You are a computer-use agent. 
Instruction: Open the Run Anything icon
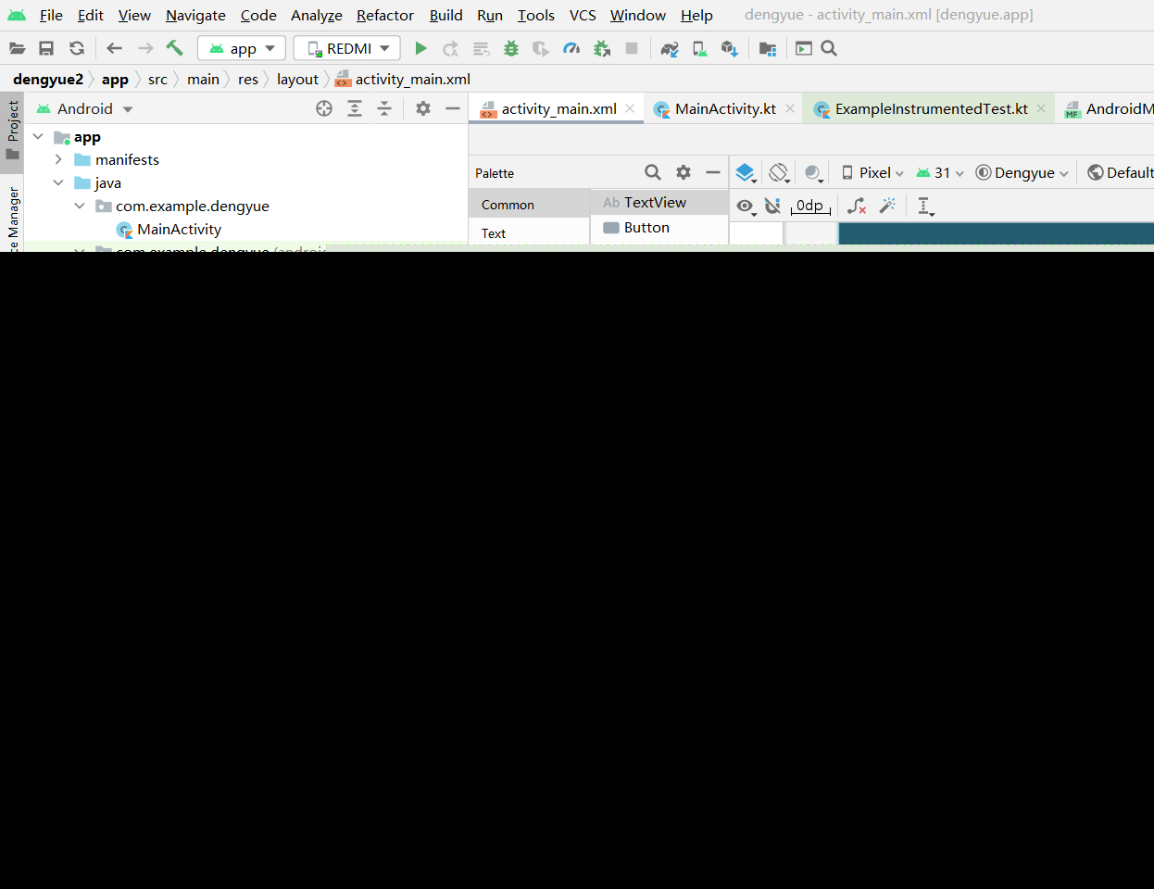pyautogui.click(x=804, y=48)
